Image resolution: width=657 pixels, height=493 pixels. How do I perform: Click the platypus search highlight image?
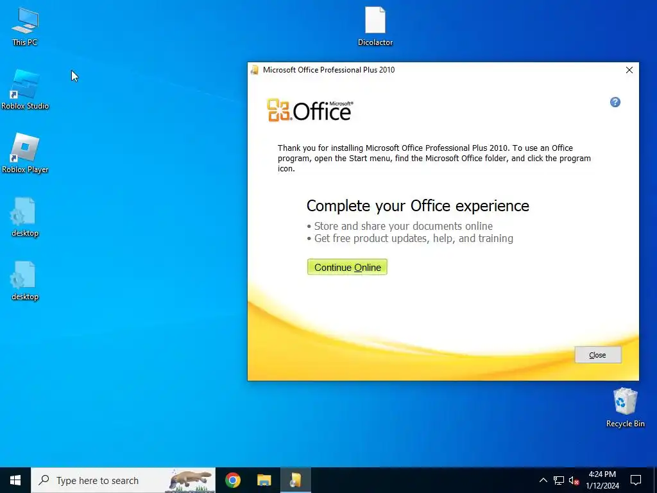coord(191,480)
